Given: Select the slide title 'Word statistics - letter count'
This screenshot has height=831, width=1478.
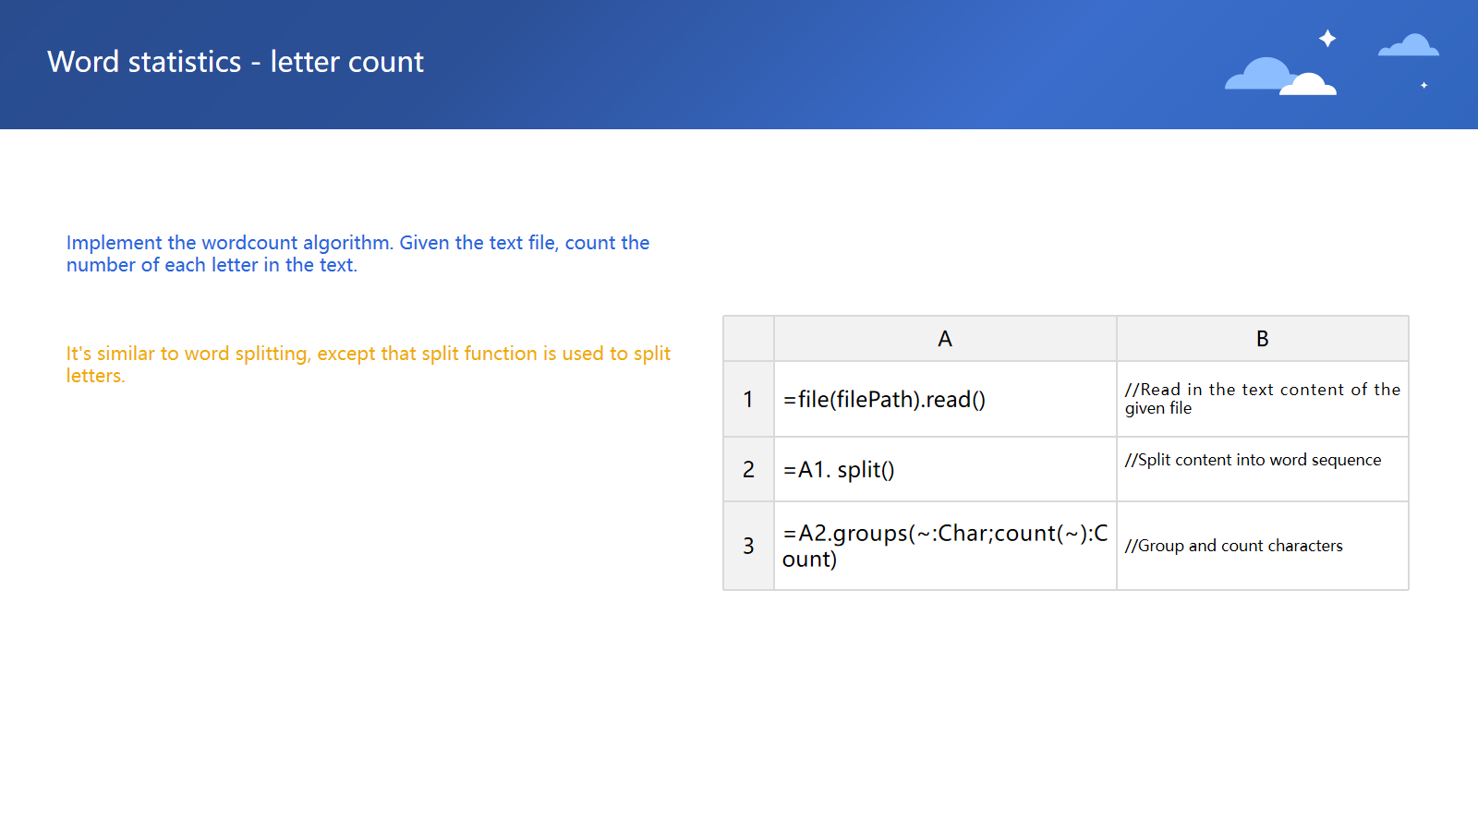Looking at the screenshot, I should [236, 62].
